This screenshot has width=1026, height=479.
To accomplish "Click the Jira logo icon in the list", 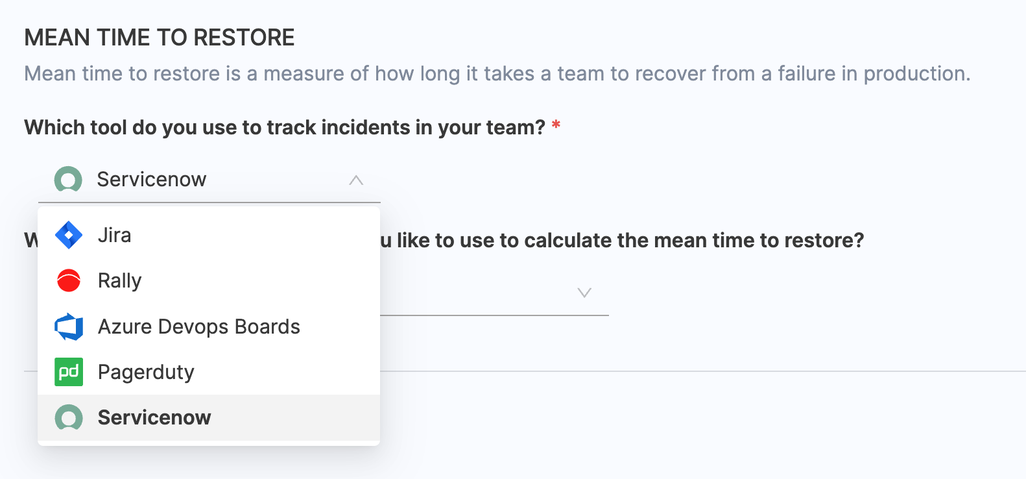I will pyautogui.click(x=69, y=235).
